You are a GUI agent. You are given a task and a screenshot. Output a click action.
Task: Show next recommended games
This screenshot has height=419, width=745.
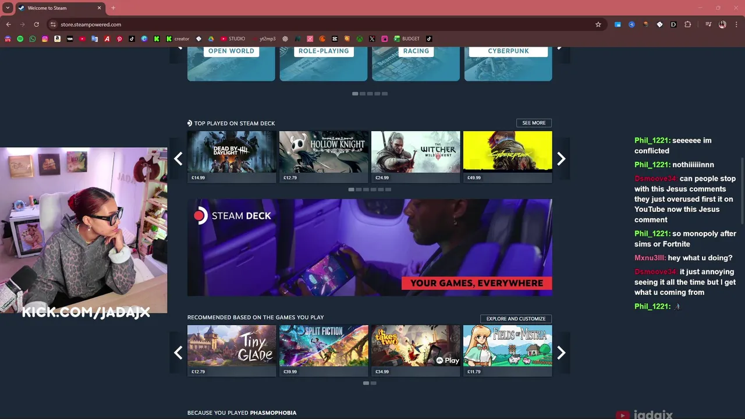(561, 353)
